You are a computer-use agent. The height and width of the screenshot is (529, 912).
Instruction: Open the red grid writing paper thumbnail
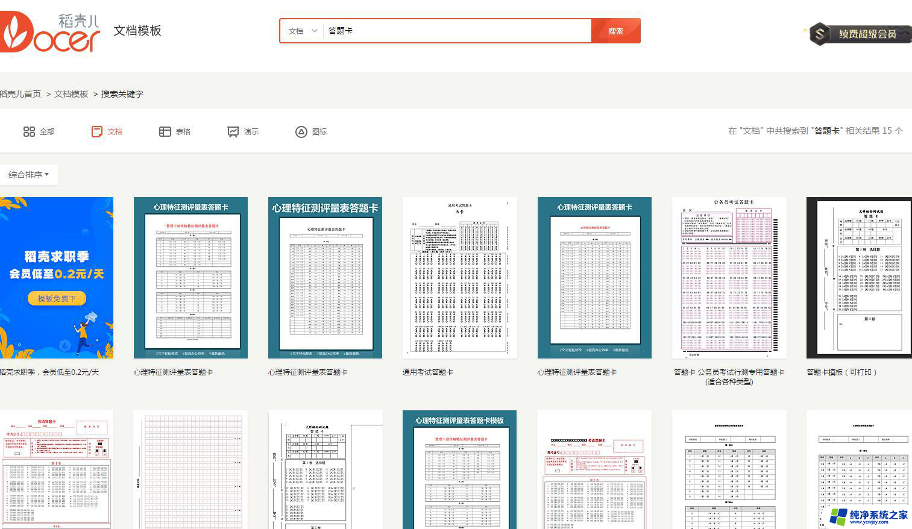(x=190, y=470)
